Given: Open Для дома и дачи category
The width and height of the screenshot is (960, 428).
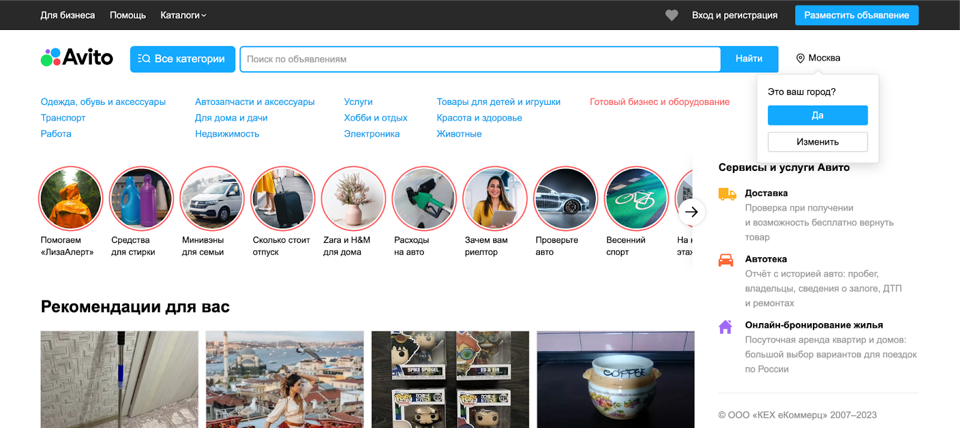Looking at the screenshot, I should click(x=231, y=118).
